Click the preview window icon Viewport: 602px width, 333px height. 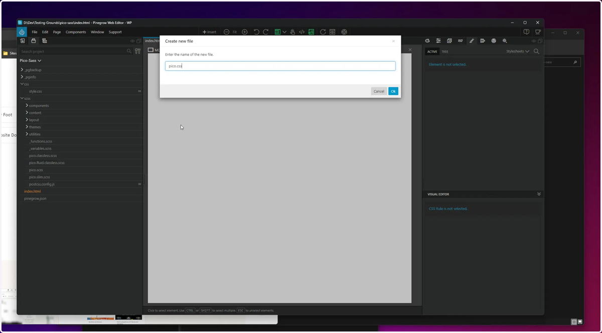pyautogui.click(x=332, y=32)
